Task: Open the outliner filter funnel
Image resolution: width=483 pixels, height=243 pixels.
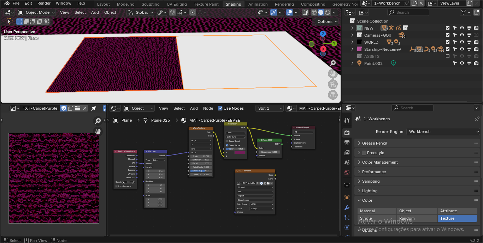Action: tap(464, 12)
